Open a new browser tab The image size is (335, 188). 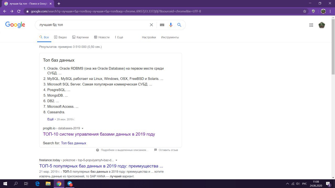point(59,4)
